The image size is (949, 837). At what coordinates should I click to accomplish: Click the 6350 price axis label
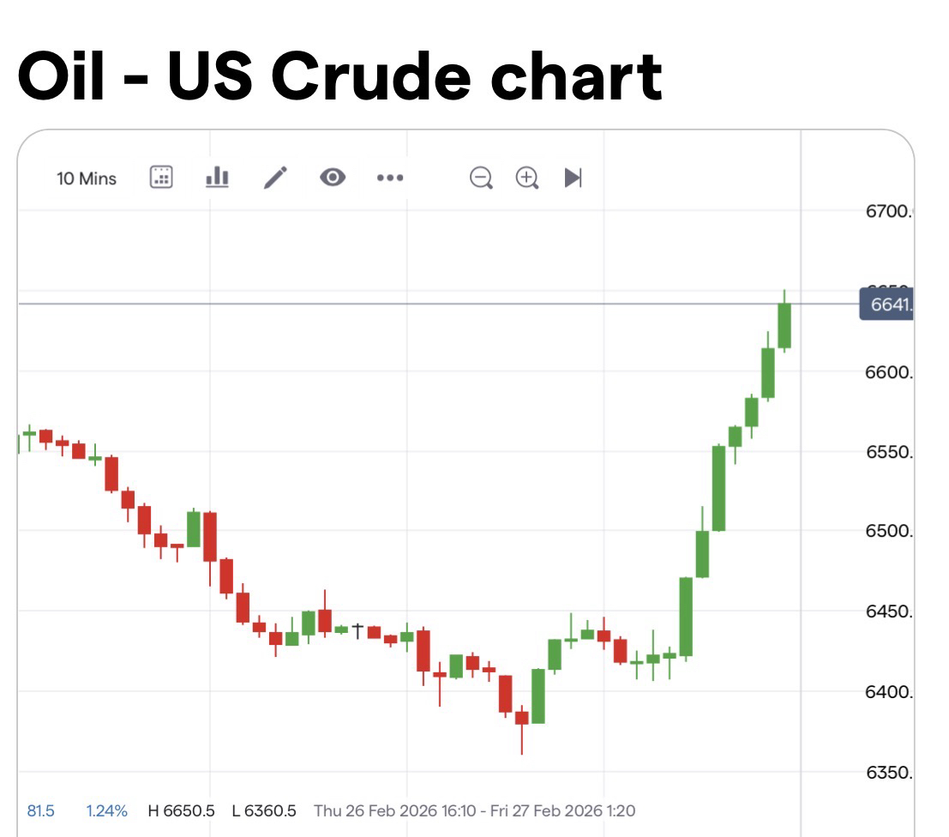(x=888, y=773)
